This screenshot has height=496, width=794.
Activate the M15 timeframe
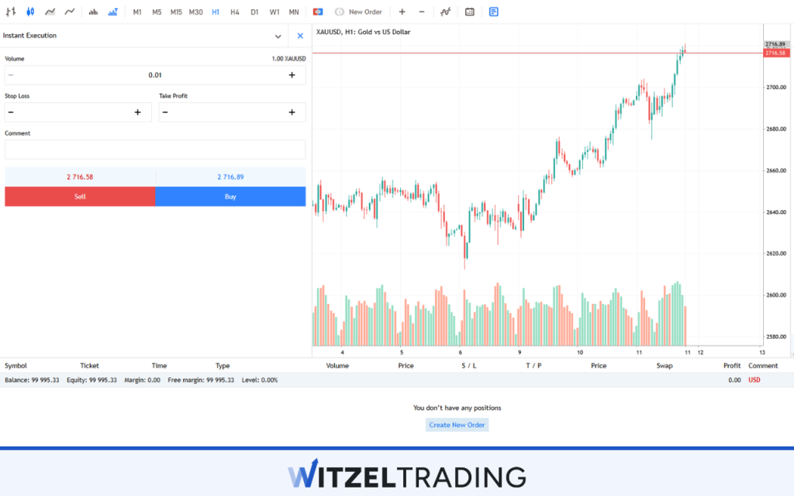176,12
